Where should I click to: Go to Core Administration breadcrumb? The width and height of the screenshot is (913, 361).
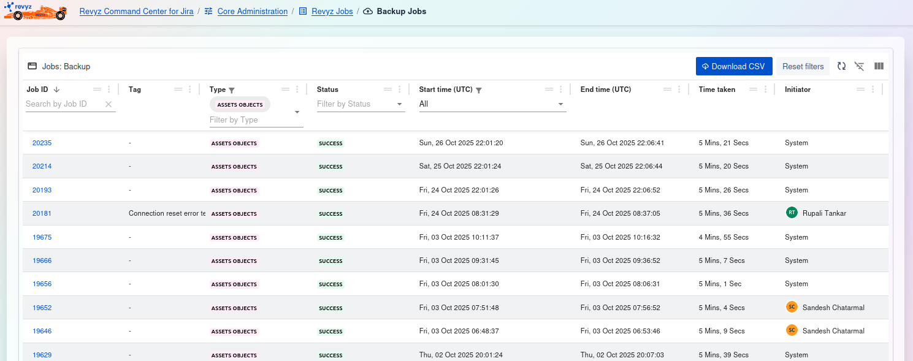click(252, 12)
